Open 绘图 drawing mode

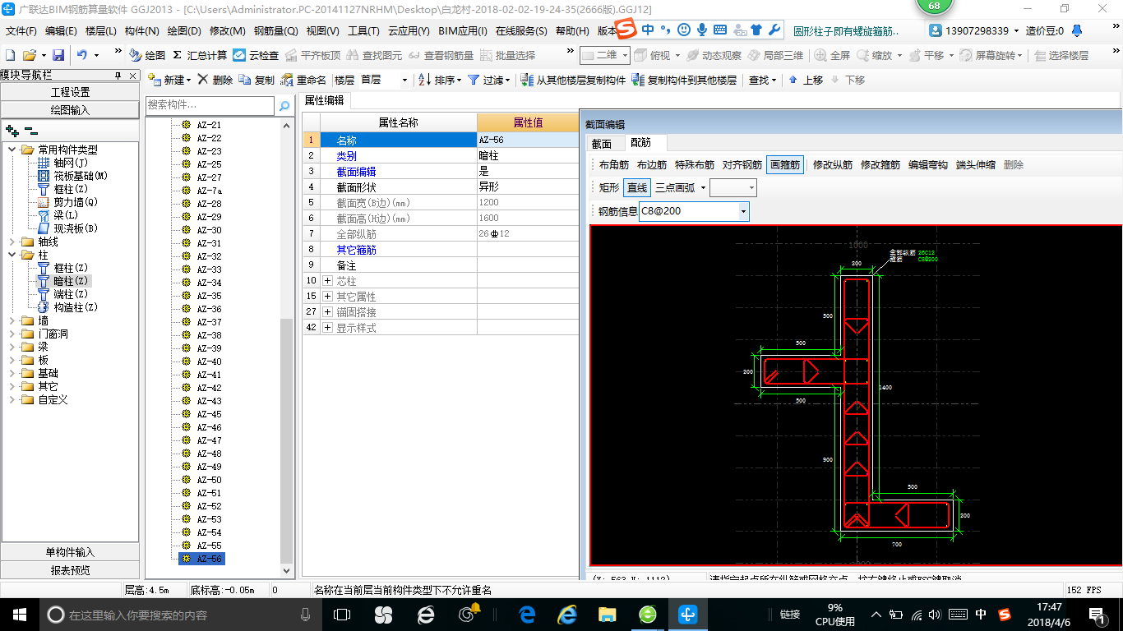coord(147,55)
